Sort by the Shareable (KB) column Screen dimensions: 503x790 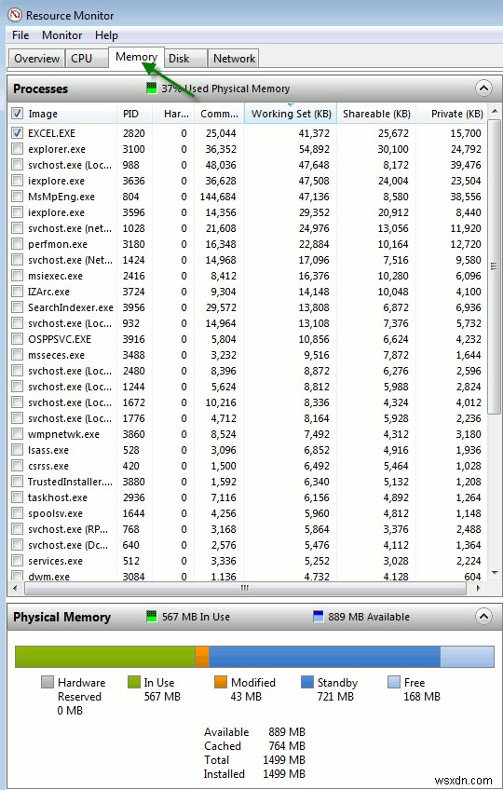tap(376, 114)
